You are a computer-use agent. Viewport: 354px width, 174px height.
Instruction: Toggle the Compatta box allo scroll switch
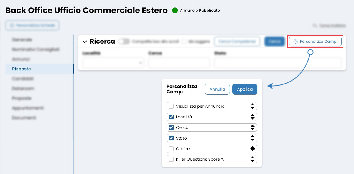tap(124, 41)
